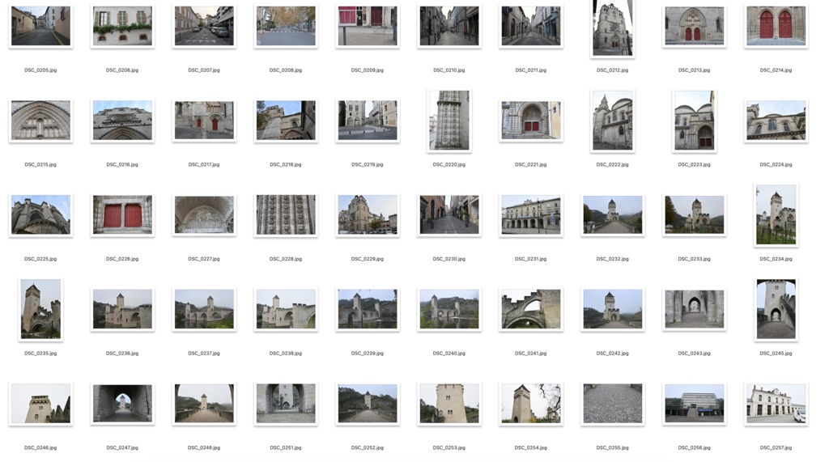This screenshot has height=462, width=829.
Task: Select the DSC_0235.jpg portrait bridge thumbnail
Action: (40, 309)
